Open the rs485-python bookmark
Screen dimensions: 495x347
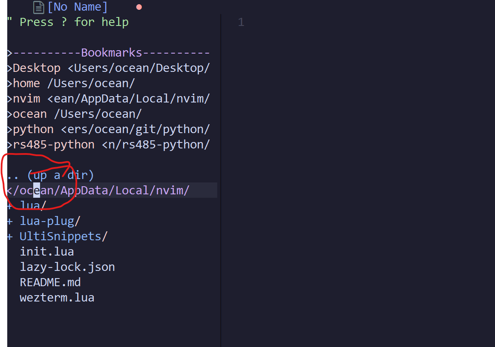[x=108, y=145]
